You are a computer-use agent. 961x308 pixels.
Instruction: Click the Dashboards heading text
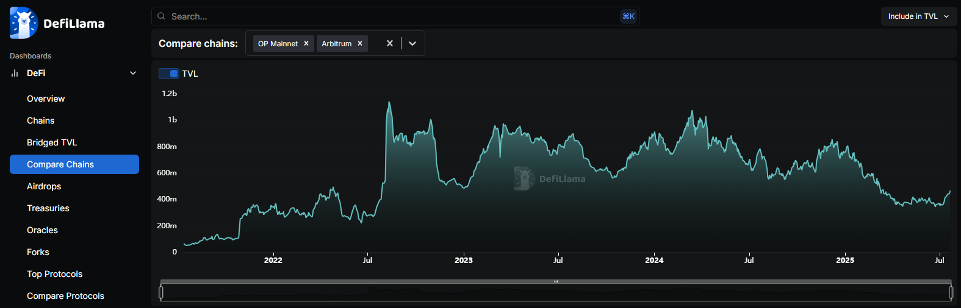click(x=31, y=56)
